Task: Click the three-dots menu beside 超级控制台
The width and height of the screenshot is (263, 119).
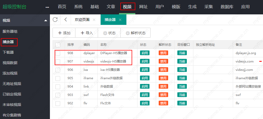Action: click(47, 7)
